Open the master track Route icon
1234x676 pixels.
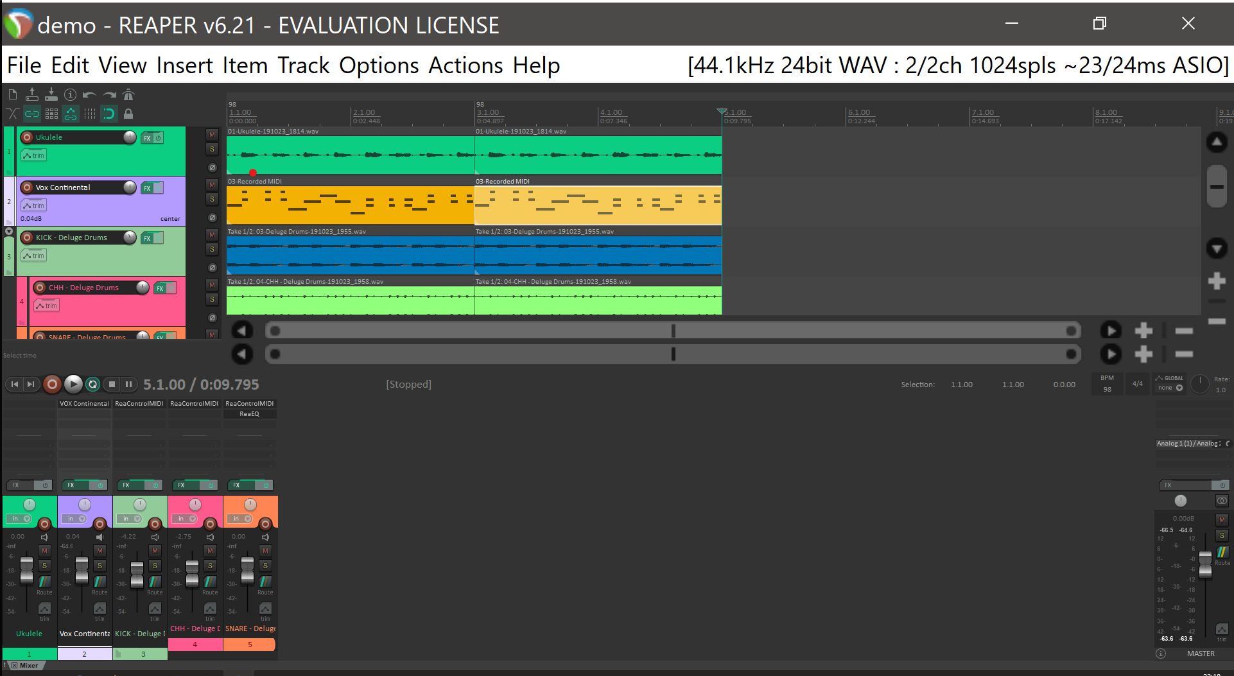point(1222,553)
